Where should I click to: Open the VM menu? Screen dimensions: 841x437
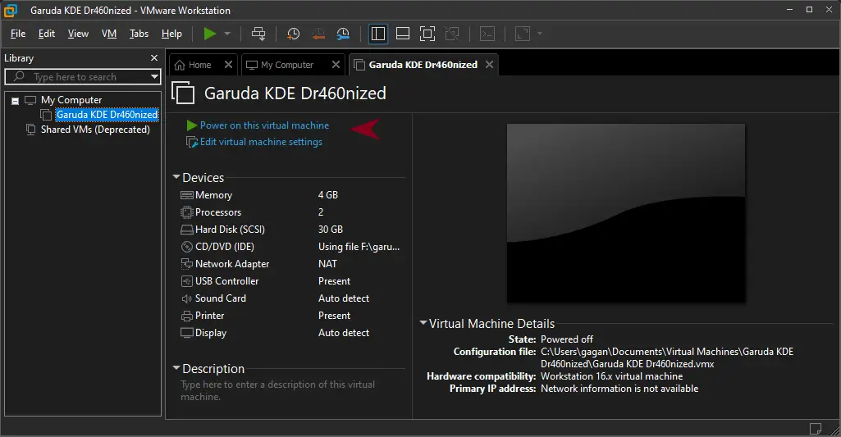click(x=109, y=34)
